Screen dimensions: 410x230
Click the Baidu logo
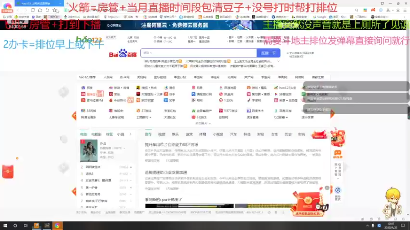pyautogui.click(x=122, y=53)
